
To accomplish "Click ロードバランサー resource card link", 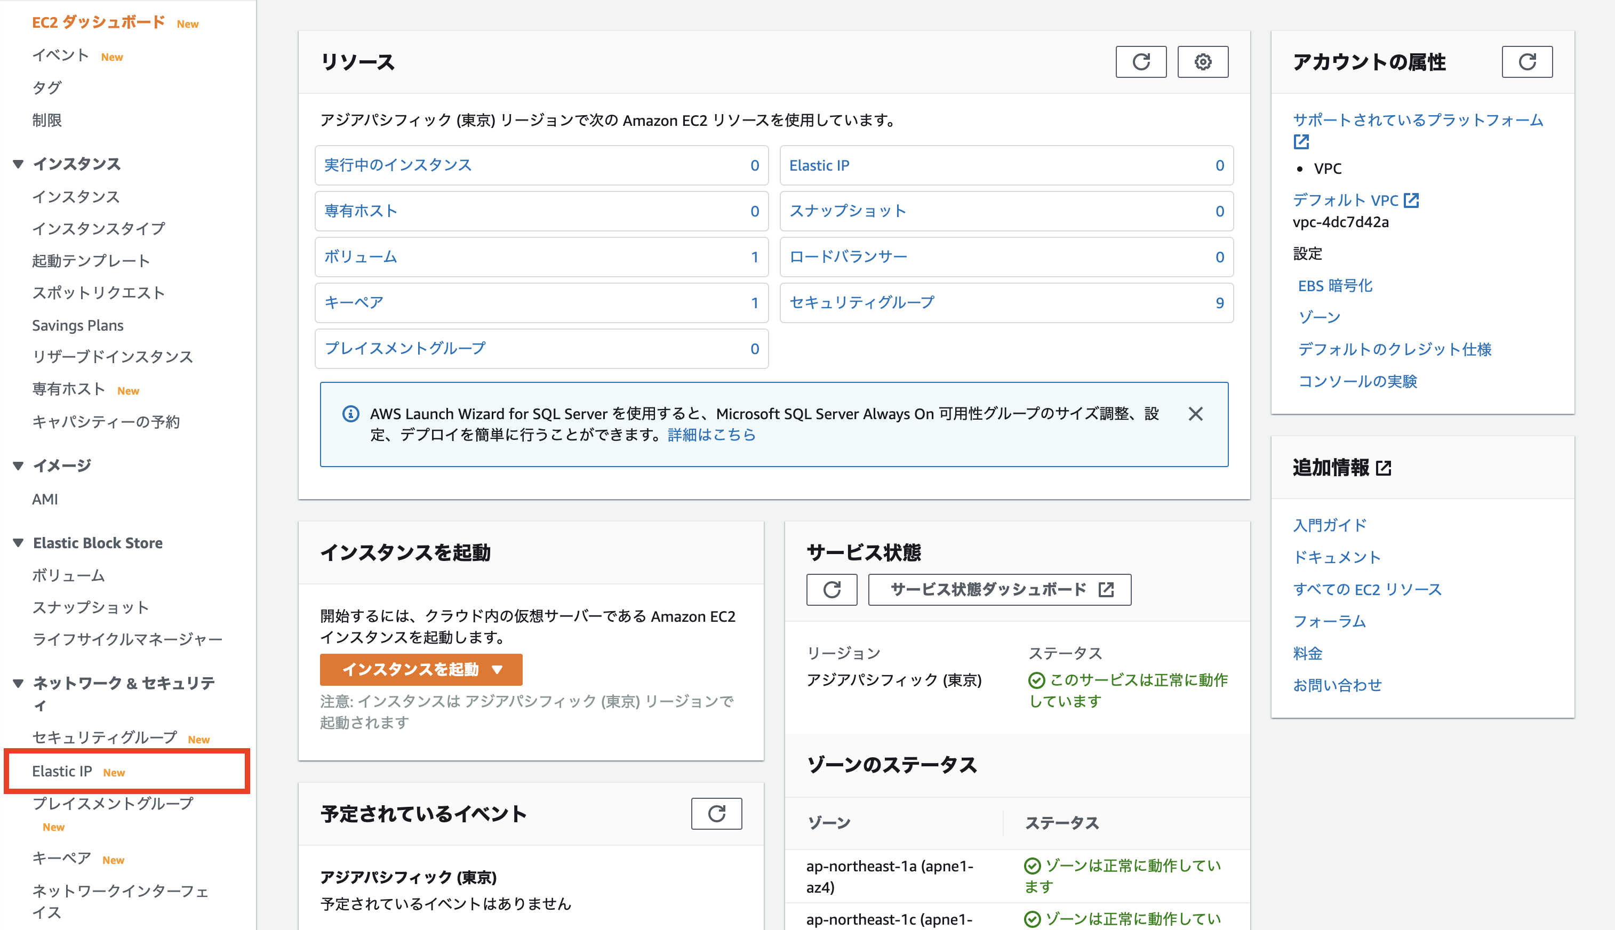I will [849, 257].
